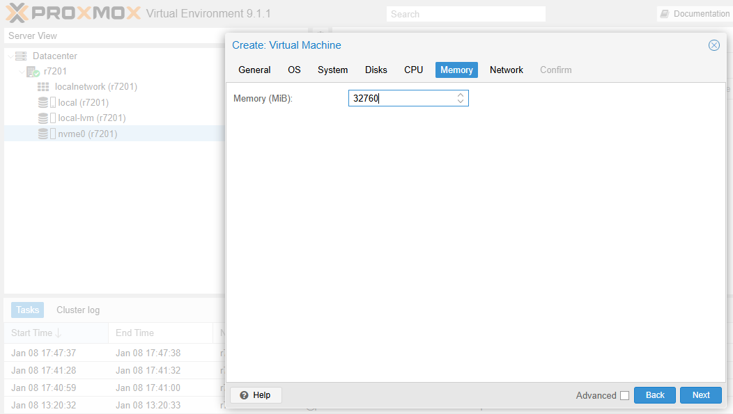The height and width of the screenshot is (414, 733).
Task: Click the Next button
Action: (x=700, y=395)
